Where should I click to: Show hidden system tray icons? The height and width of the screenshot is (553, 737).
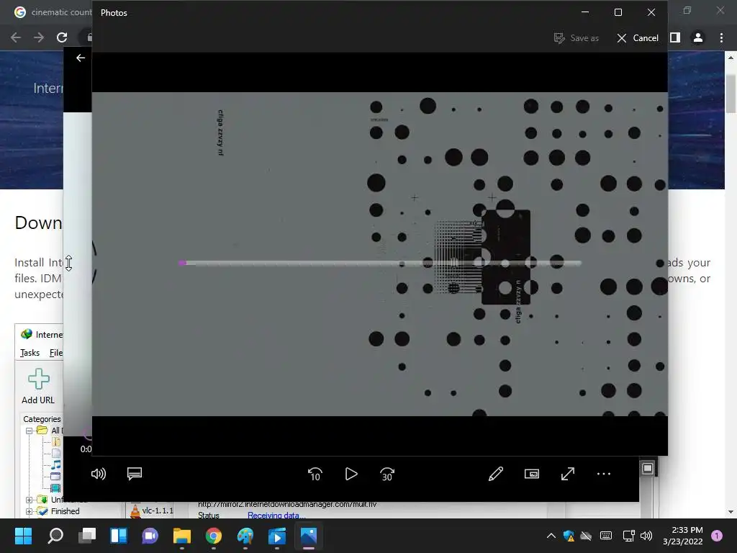pyautogui.click(x=551, y=536)
